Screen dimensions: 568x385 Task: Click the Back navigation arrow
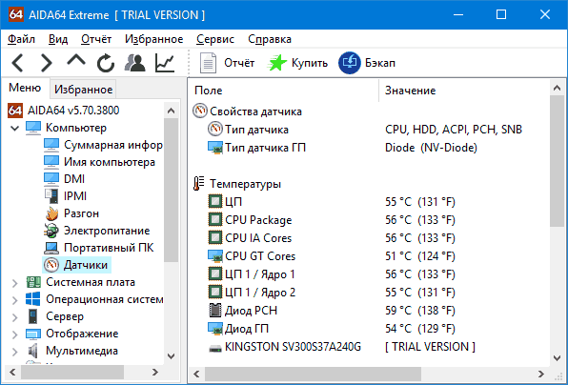[17, 63]
